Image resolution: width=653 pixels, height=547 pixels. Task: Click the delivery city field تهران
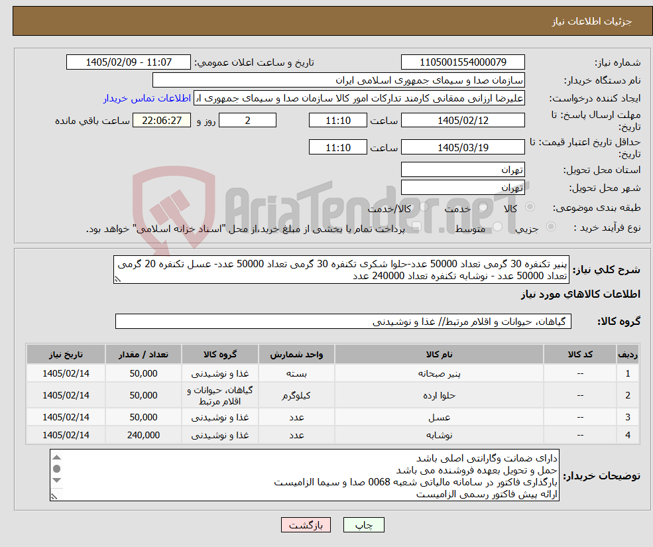point(463,188)
